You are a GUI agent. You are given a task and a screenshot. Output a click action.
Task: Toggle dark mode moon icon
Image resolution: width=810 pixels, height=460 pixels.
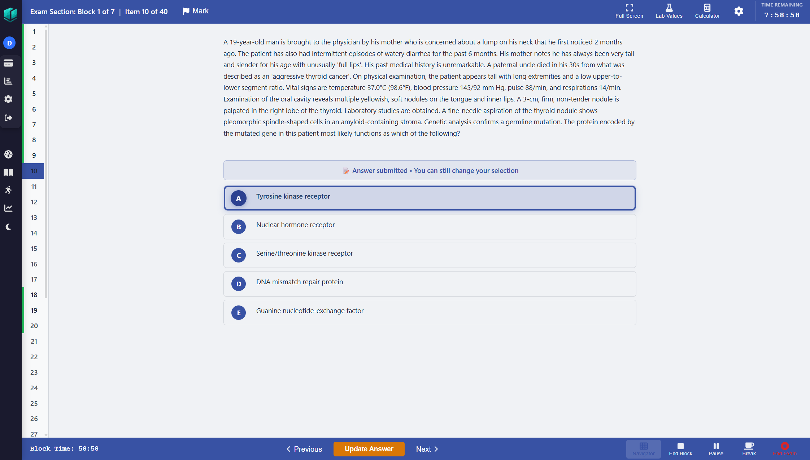tap(8, 227)
